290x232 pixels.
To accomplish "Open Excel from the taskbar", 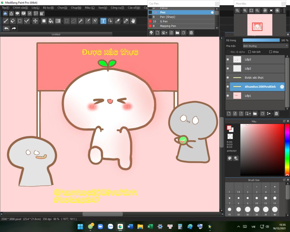I will pyautogui.click(x=150, y=226).
